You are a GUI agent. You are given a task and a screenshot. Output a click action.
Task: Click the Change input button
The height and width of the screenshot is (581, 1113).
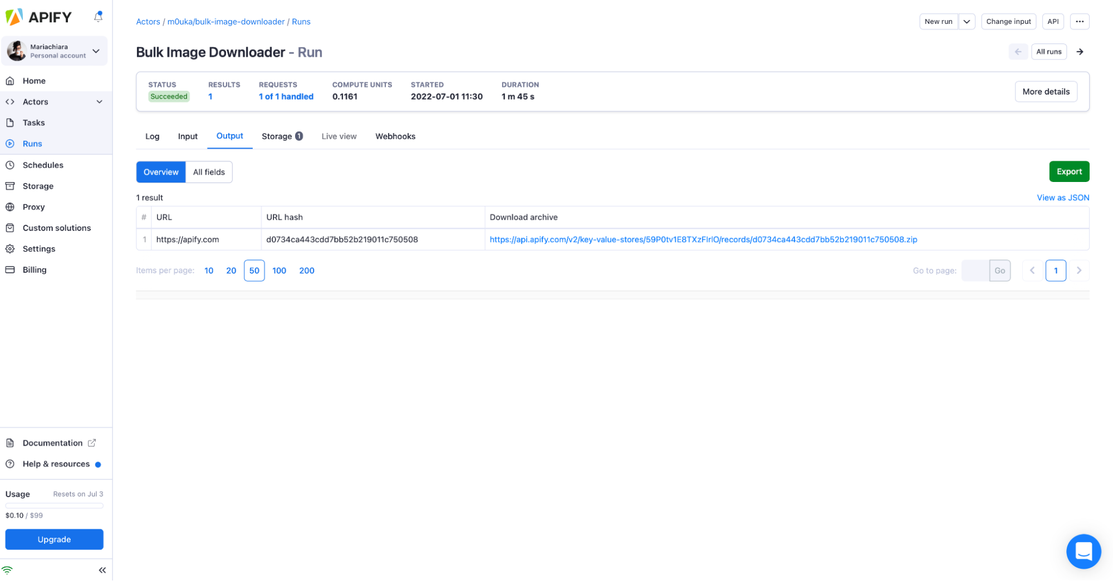click(x=1008, y=22)
